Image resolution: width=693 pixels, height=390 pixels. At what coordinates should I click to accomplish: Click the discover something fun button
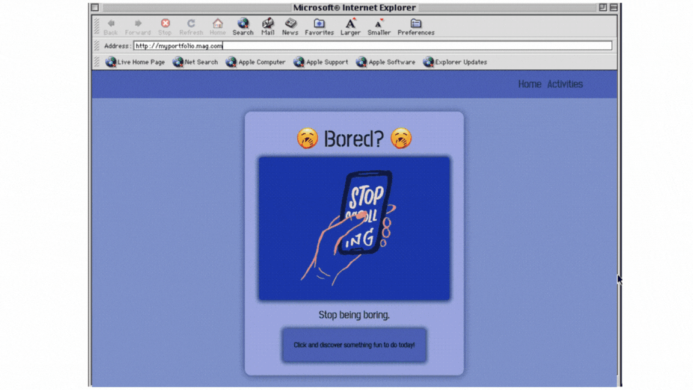354,345
